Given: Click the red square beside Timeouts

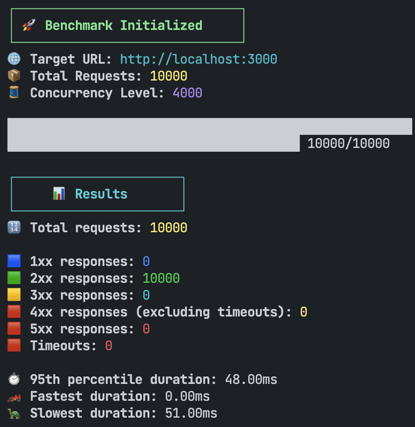Looking at the screenshot, I should (x=14, y=345).
